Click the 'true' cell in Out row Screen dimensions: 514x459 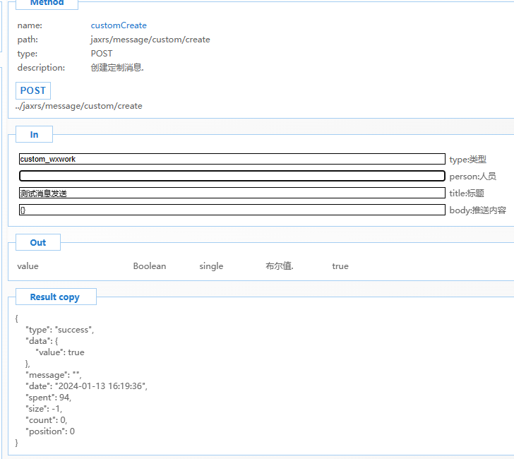point(340,266)
